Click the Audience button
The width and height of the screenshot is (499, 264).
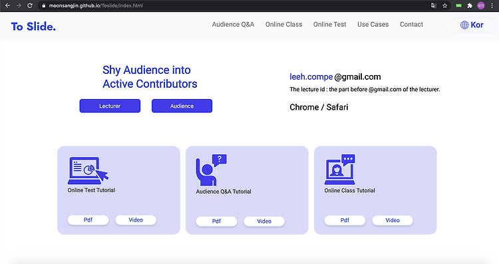pos(182,106)
